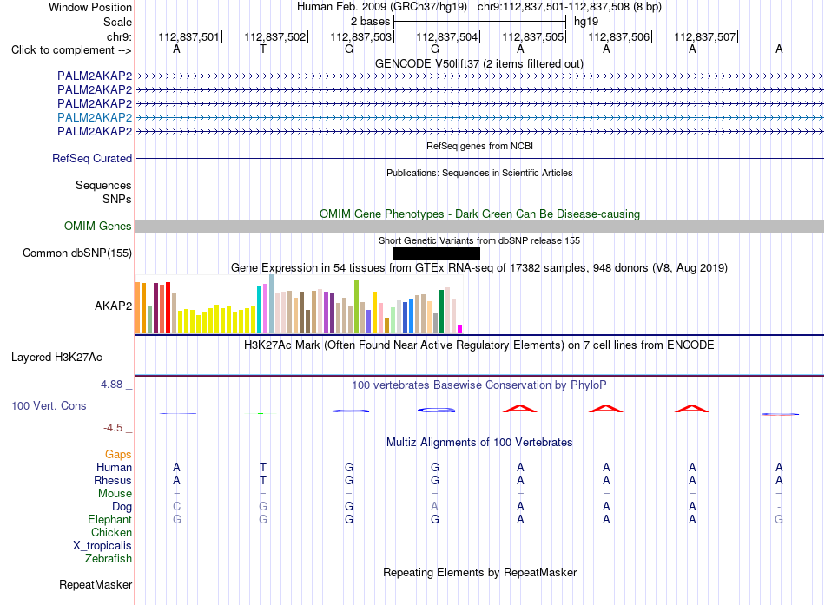
Task: Select the Rhesus species label
Action: pos(113,480)
